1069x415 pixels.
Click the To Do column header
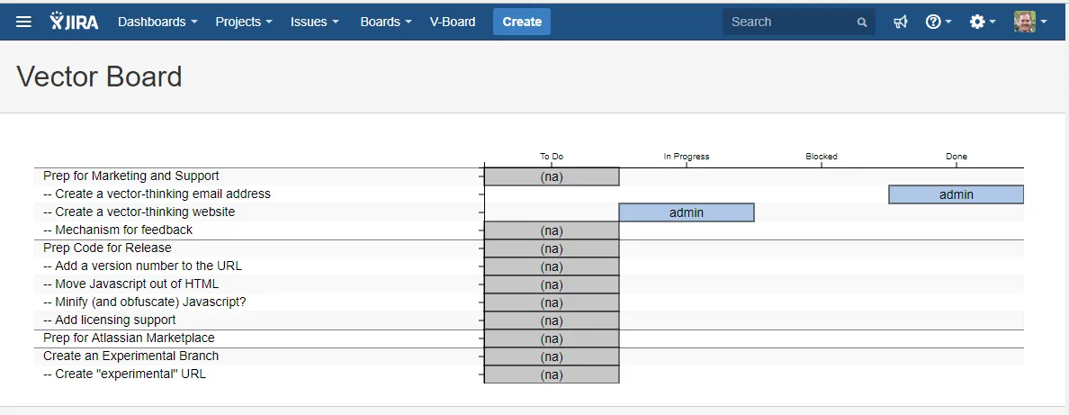pos(552,157)
